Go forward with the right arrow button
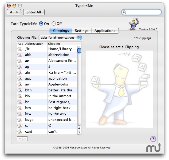The image size is (169, 160). click(x=17, y=12)
